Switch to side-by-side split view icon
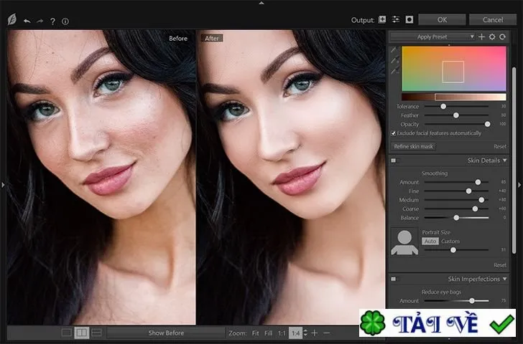The image size is (523, 344). coord(81,333)
